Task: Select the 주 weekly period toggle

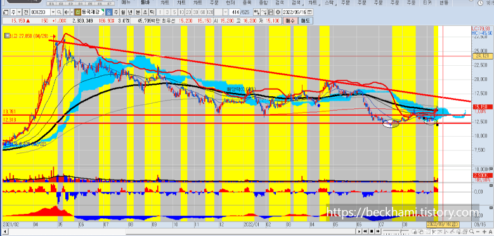Action: click(115, 12)
